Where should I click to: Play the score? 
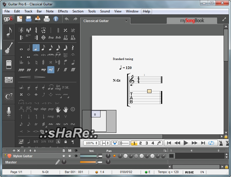point(186,143)
